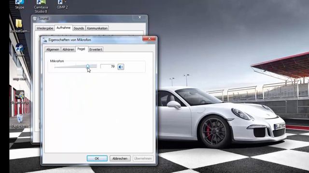Open the Camtasia Studio 8 desktop icon
309x173 pixels.
41,7
